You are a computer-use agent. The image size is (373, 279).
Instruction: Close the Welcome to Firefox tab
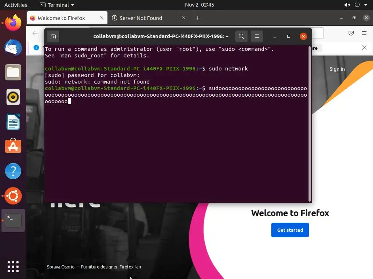click(102, 18)
